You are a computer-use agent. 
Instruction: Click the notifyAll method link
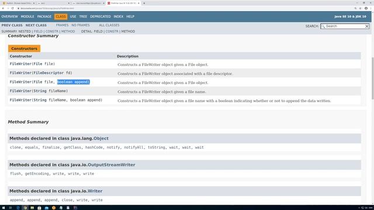134,148
